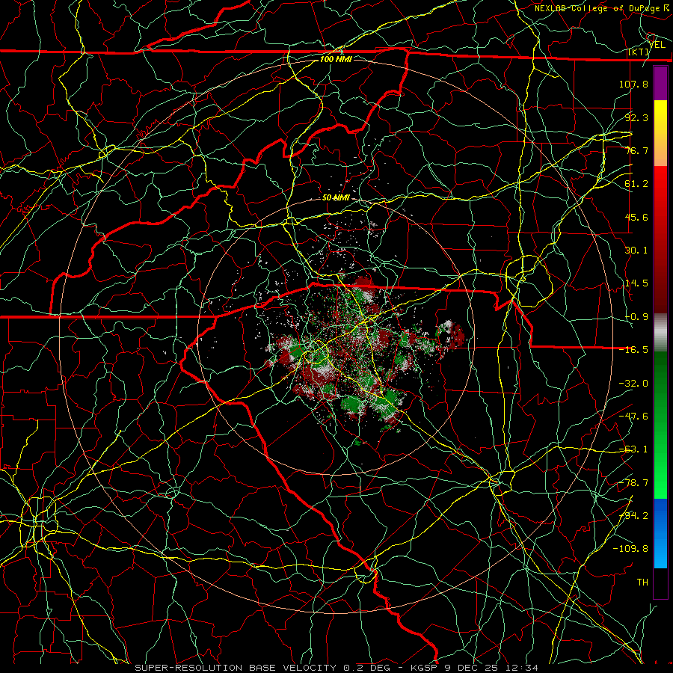Viewport: 673px width, 673px height.
Task: Click the -63.1 value on velocity scale
Action: pyautogui.click(x=633, y=449)
